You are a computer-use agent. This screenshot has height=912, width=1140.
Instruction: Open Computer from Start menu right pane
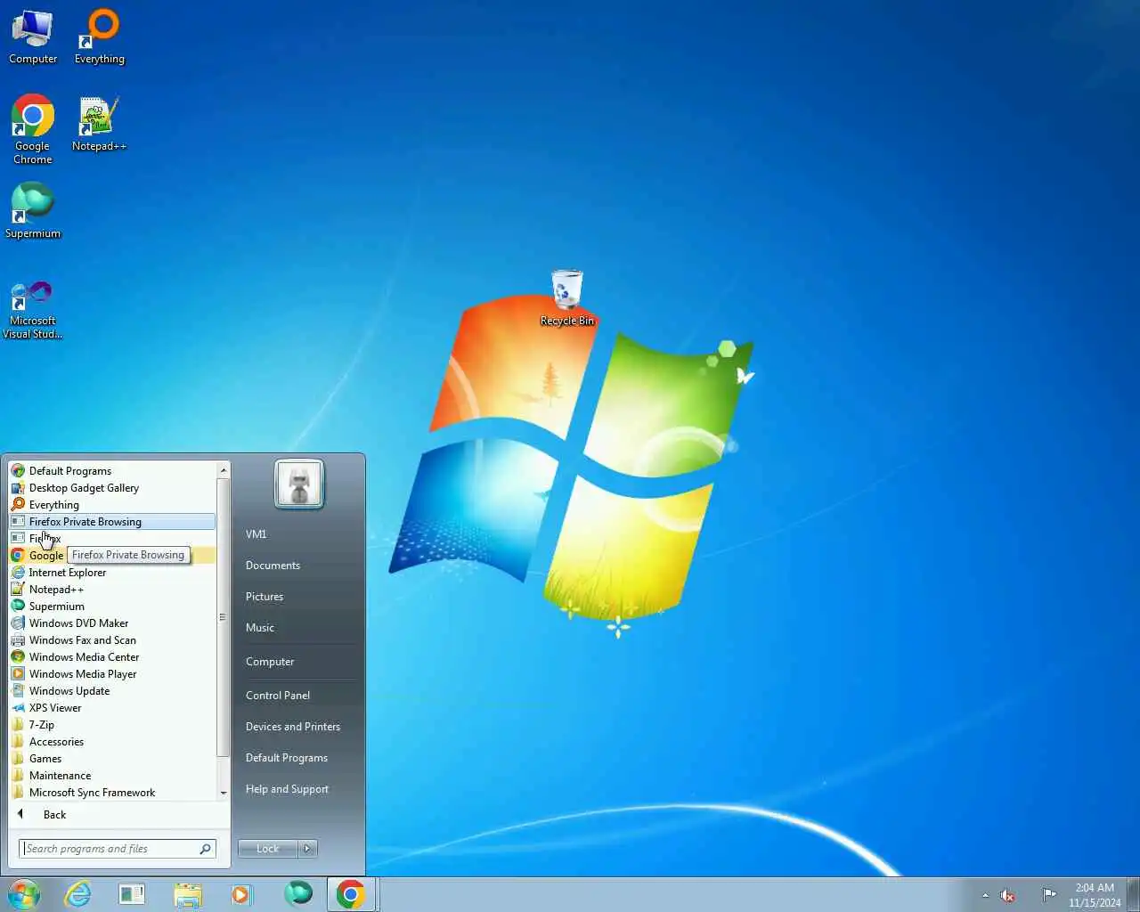299,662
